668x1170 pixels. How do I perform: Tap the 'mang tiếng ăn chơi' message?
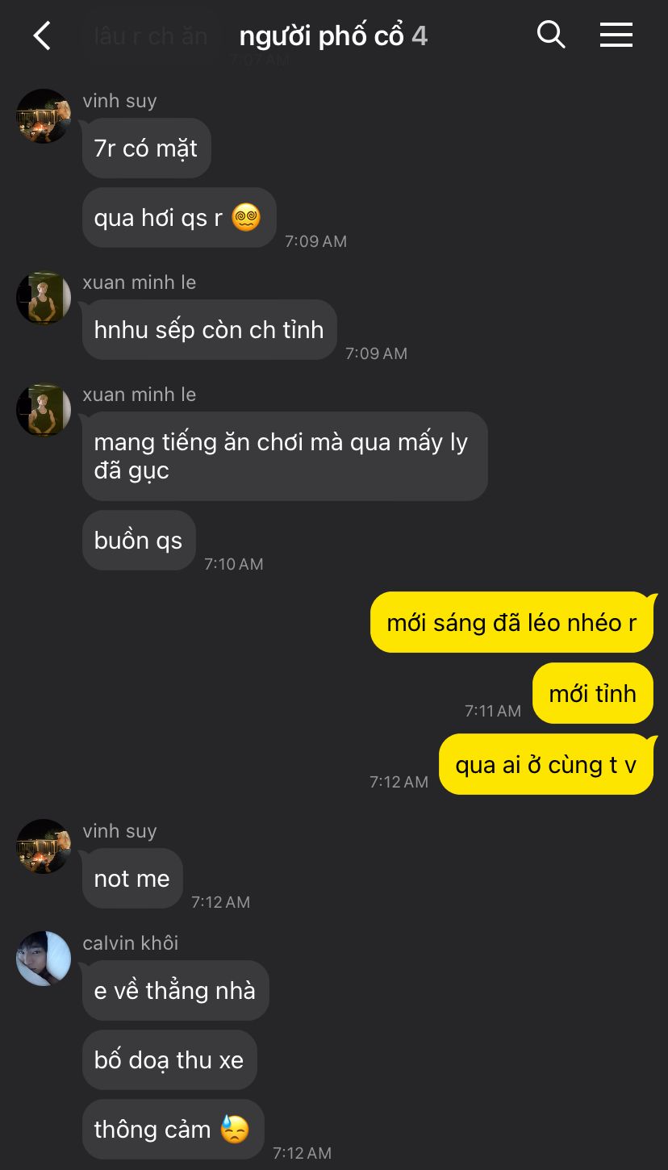click(285, 456)
